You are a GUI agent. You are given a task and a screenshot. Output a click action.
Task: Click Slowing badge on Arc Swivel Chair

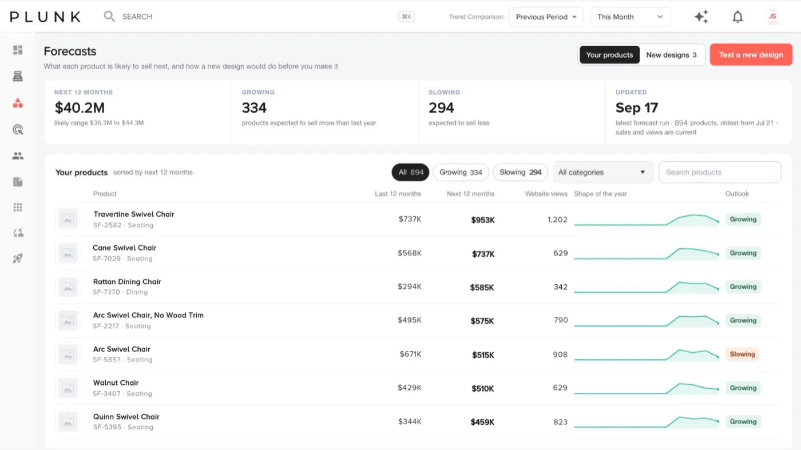click(742, 354)
